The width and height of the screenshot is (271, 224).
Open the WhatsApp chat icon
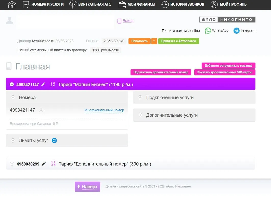click(208, 31)
